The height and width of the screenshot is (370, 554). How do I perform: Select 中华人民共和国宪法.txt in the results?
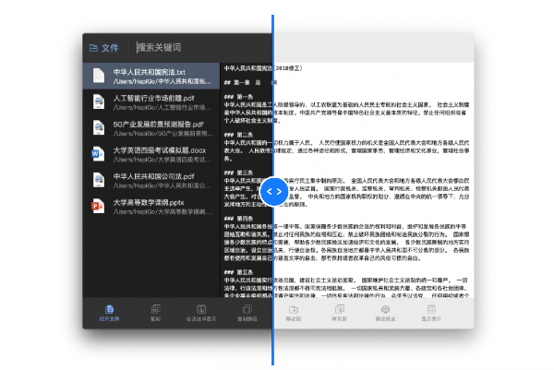point(151,76)
